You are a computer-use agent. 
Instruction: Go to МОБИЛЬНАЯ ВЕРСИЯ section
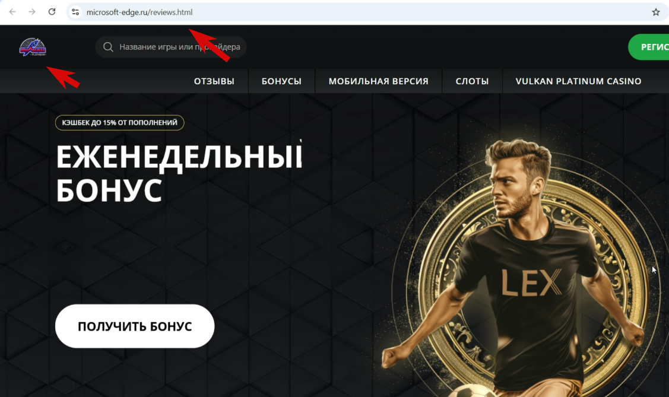[x=379, y=81]
